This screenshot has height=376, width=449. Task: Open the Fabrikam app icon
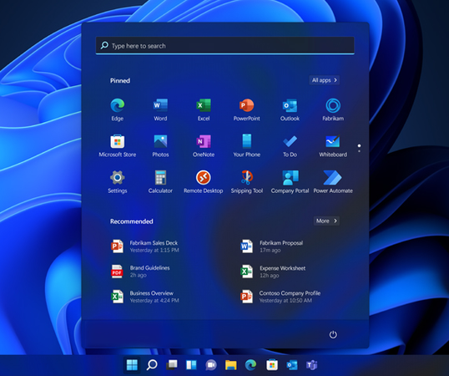coord(333,109)
